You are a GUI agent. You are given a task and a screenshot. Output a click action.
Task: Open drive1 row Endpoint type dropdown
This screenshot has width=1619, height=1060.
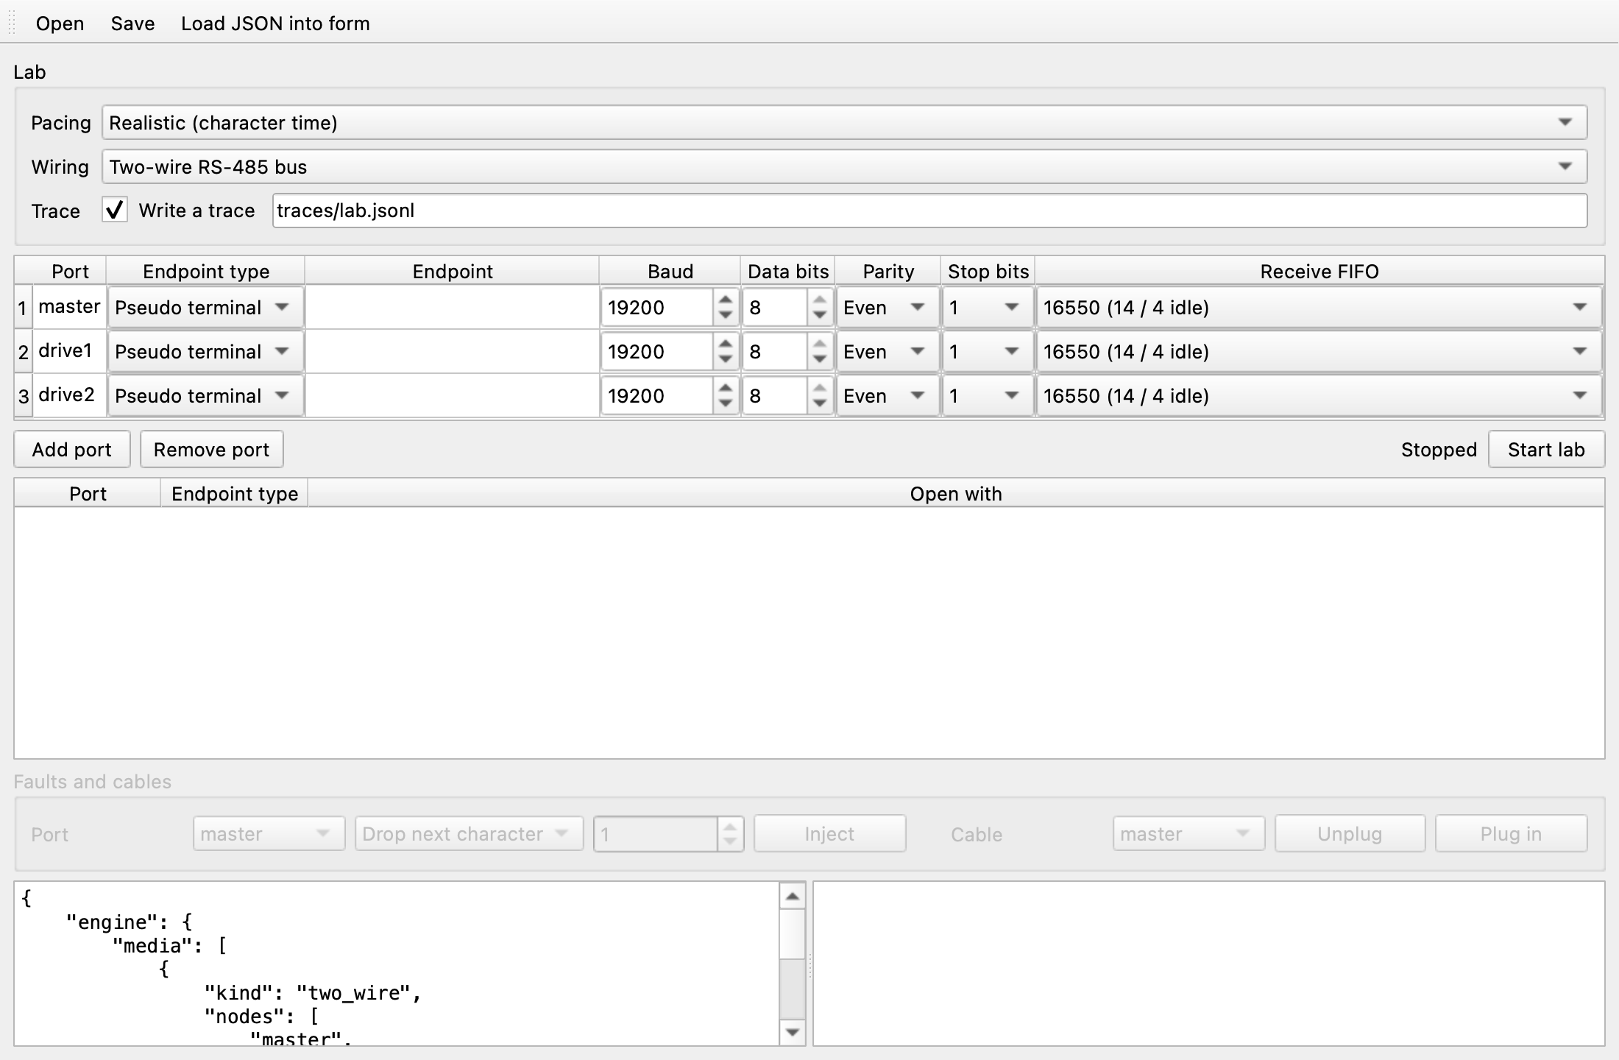[205, 352]
